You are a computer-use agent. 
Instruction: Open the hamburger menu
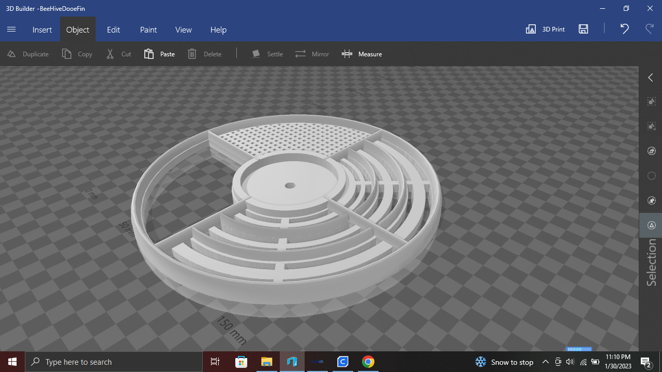pos(11,29)
